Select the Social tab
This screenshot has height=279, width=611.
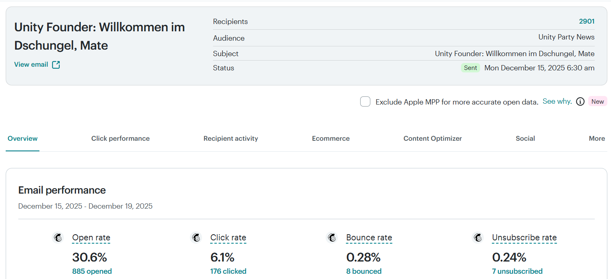click(x=525, y=139)
